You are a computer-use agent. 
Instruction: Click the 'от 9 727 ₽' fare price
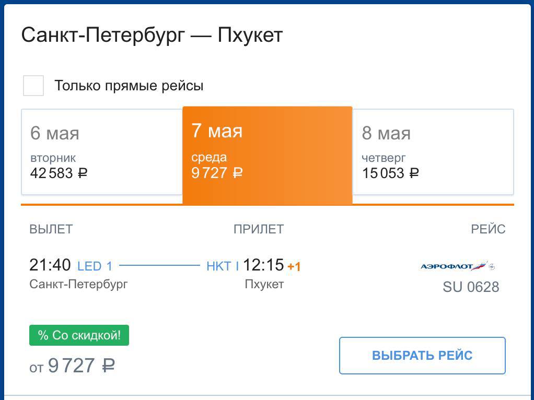pyautogui.click(x=72, y=366)
